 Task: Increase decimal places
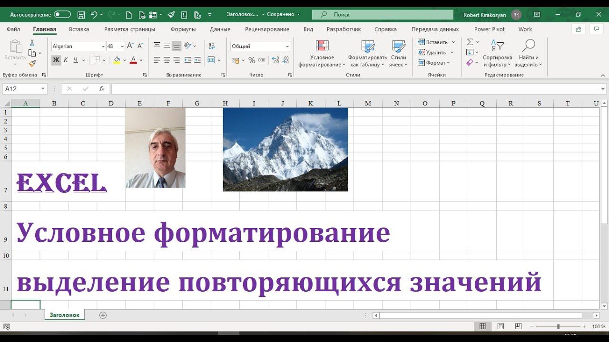(x=275, y=60)
